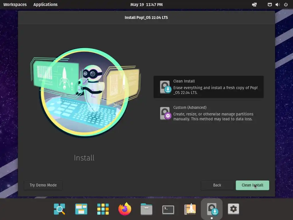This screenshot has height=220, width=293.
Task: Confirm with the green Clean Install button
Action: (x=252, y=185)
